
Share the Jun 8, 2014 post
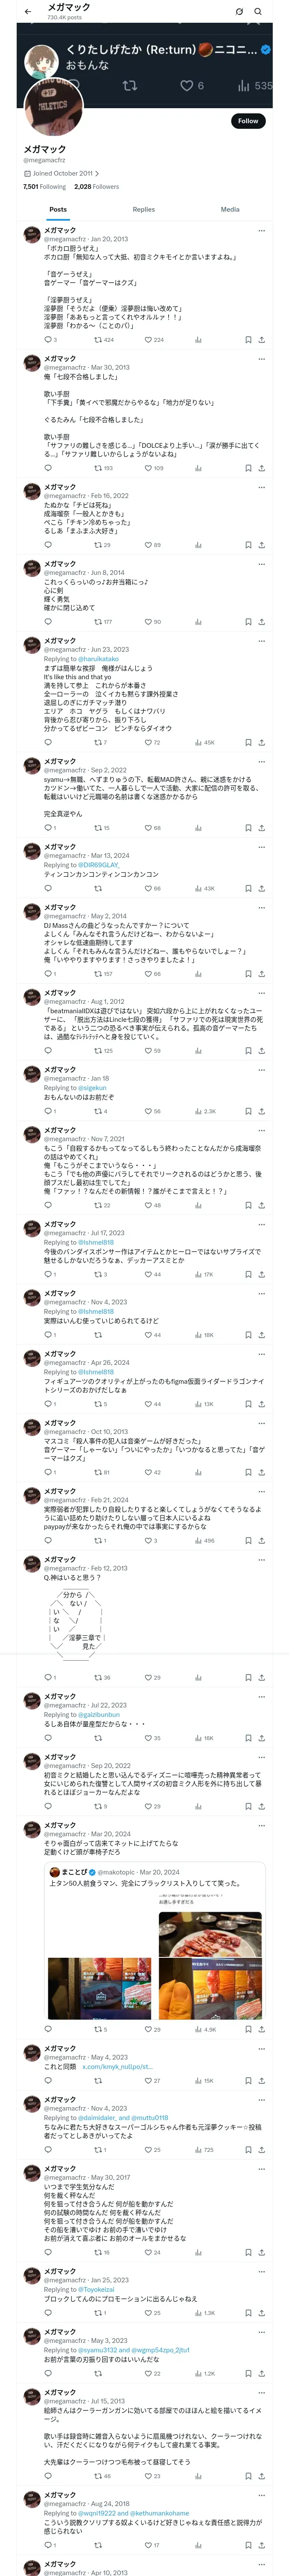(261, 622)
